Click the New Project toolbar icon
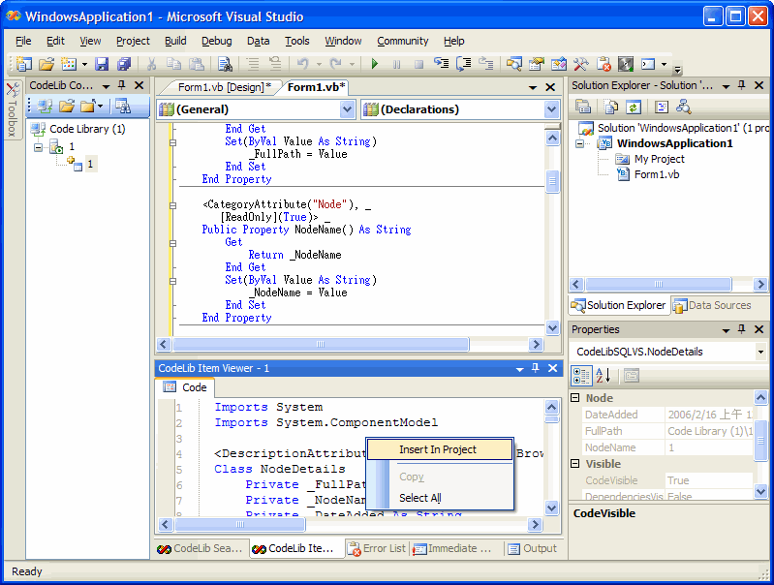The width and height of the screenshot is (774, 585). [23, 64]
